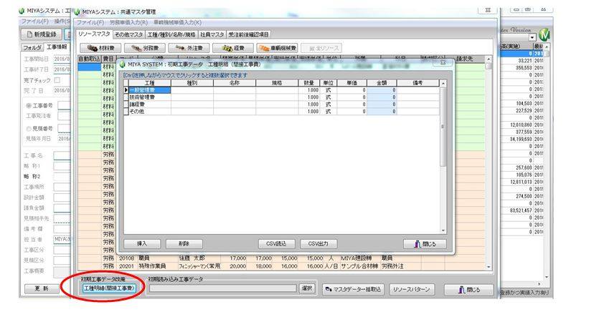594x312 pixels.
Task: Click the green MIYA logo icon at top right
Action: (544, 35)
